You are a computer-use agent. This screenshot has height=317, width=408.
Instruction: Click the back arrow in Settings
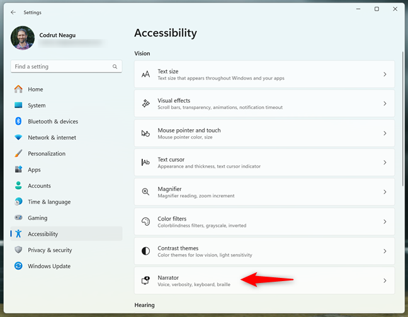click(x=13, y=12)
